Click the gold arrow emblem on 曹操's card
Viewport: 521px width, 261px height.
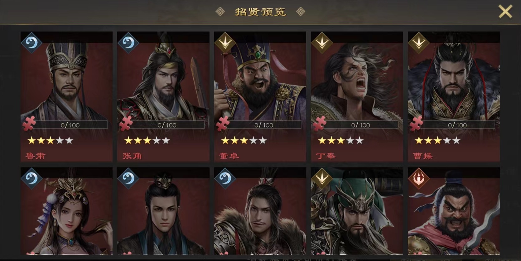[419, 42]
